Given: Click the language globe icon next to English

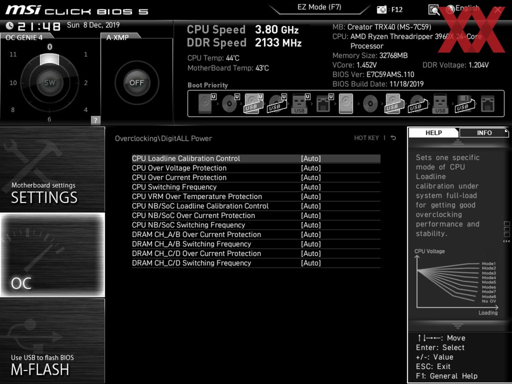Looking at the screenshot, I should pos(450,9).
